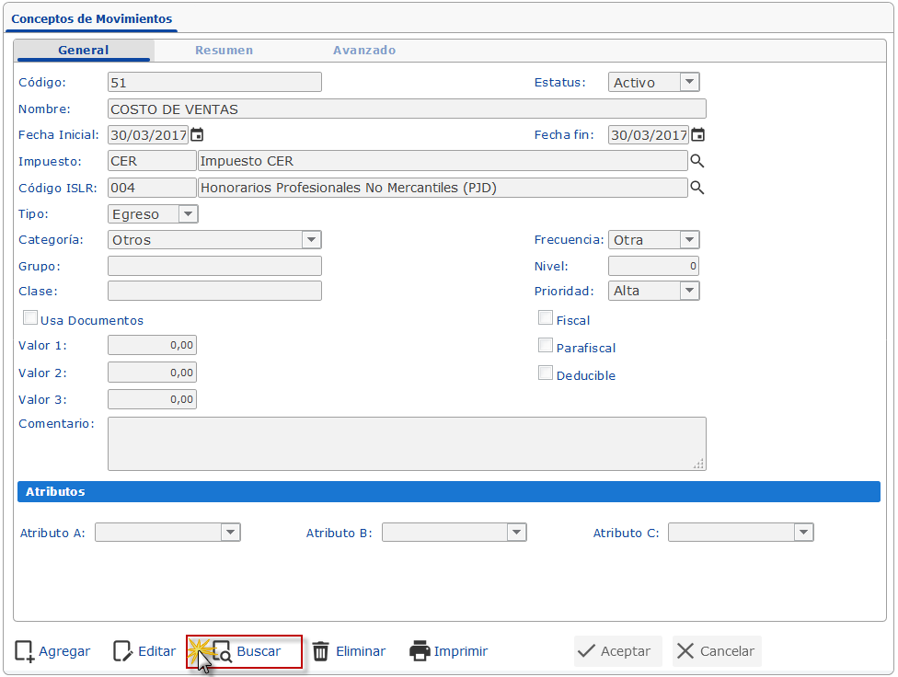
Task: Open the Fecha Inicial calendar picker
Action: tap(197, 135)
